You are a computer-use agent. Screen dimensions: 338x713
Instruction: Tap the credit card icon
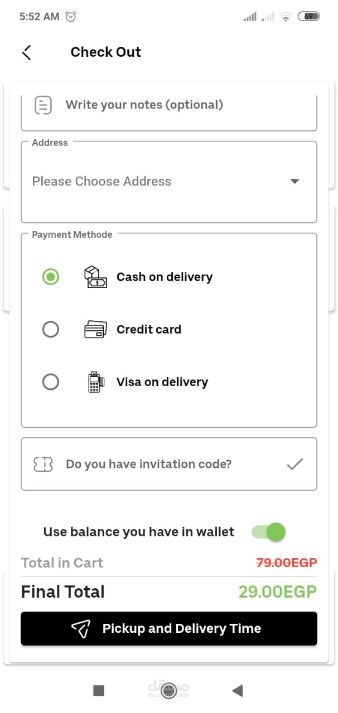[95, 330]
